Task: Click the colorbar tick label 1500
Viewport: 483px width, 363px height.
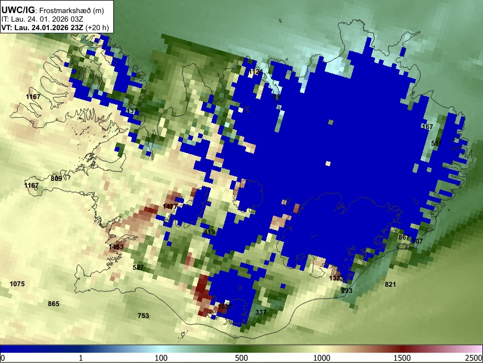Action: click(x=402, y=358)
